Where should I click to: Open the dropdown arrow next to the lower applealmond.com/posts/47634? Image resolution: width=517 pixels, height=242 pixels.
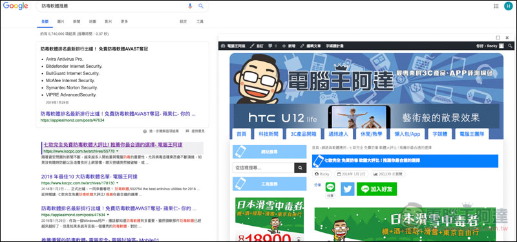click(108, 215)
